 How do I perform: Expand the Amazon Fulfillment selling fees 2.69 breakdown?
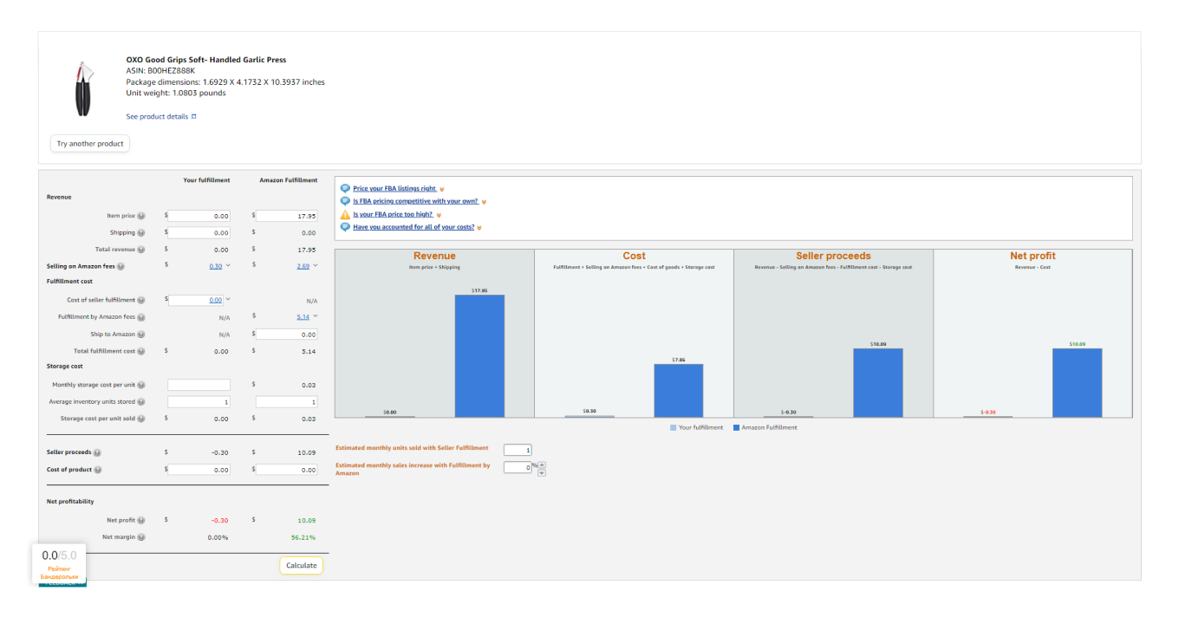pos(315,266)
